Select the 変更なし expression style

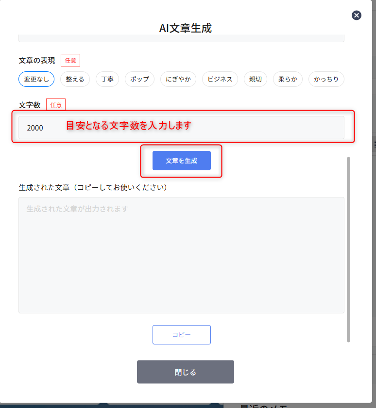(36, 79)
